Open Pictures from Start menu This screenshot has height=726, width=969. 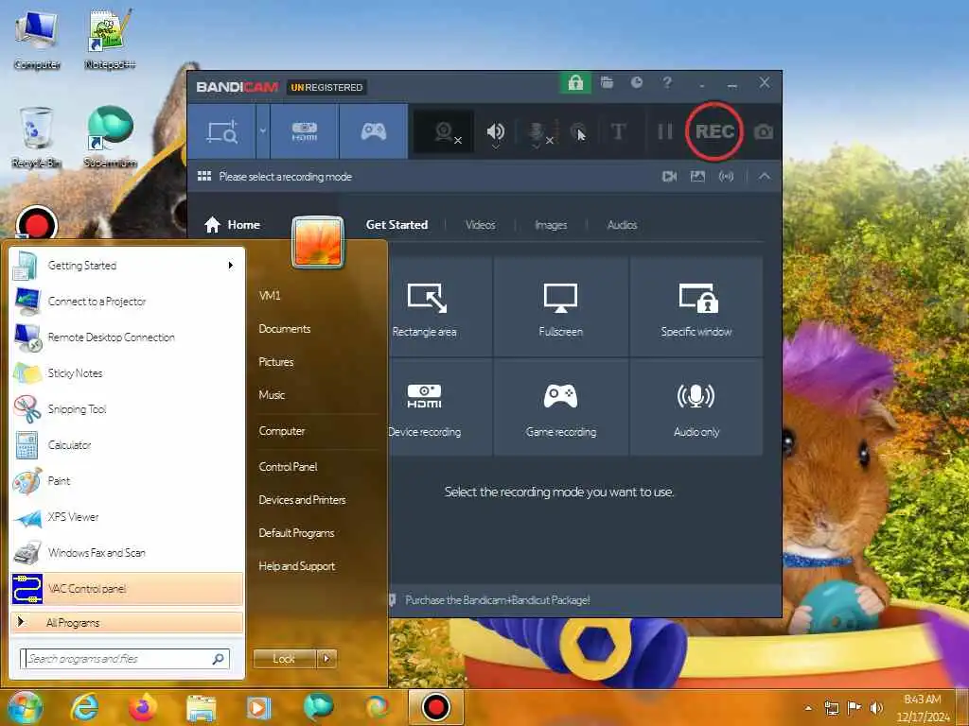275,362
